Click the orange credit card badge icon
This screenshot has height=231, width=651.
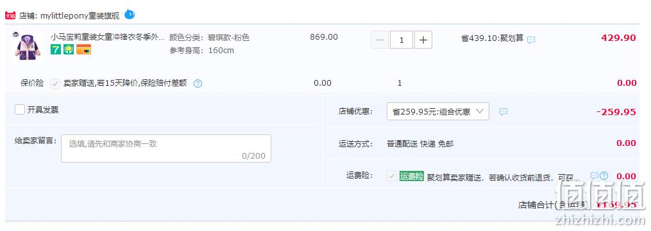tap(83, 50)
